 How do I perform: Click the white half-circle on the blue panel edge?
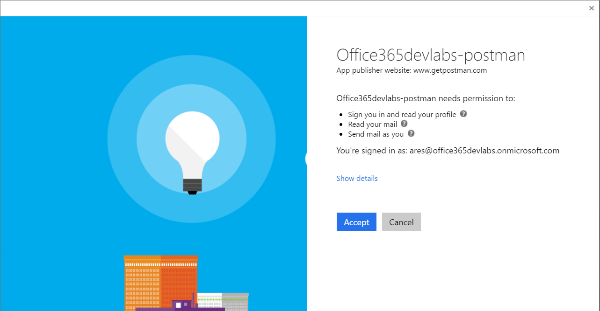306,159
